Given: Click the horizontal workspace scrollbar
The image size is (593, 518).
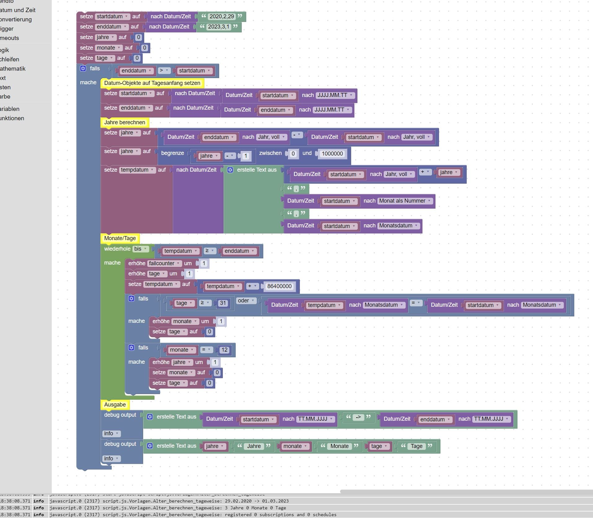Looking at the screenshot, I should tap(466, 491).
